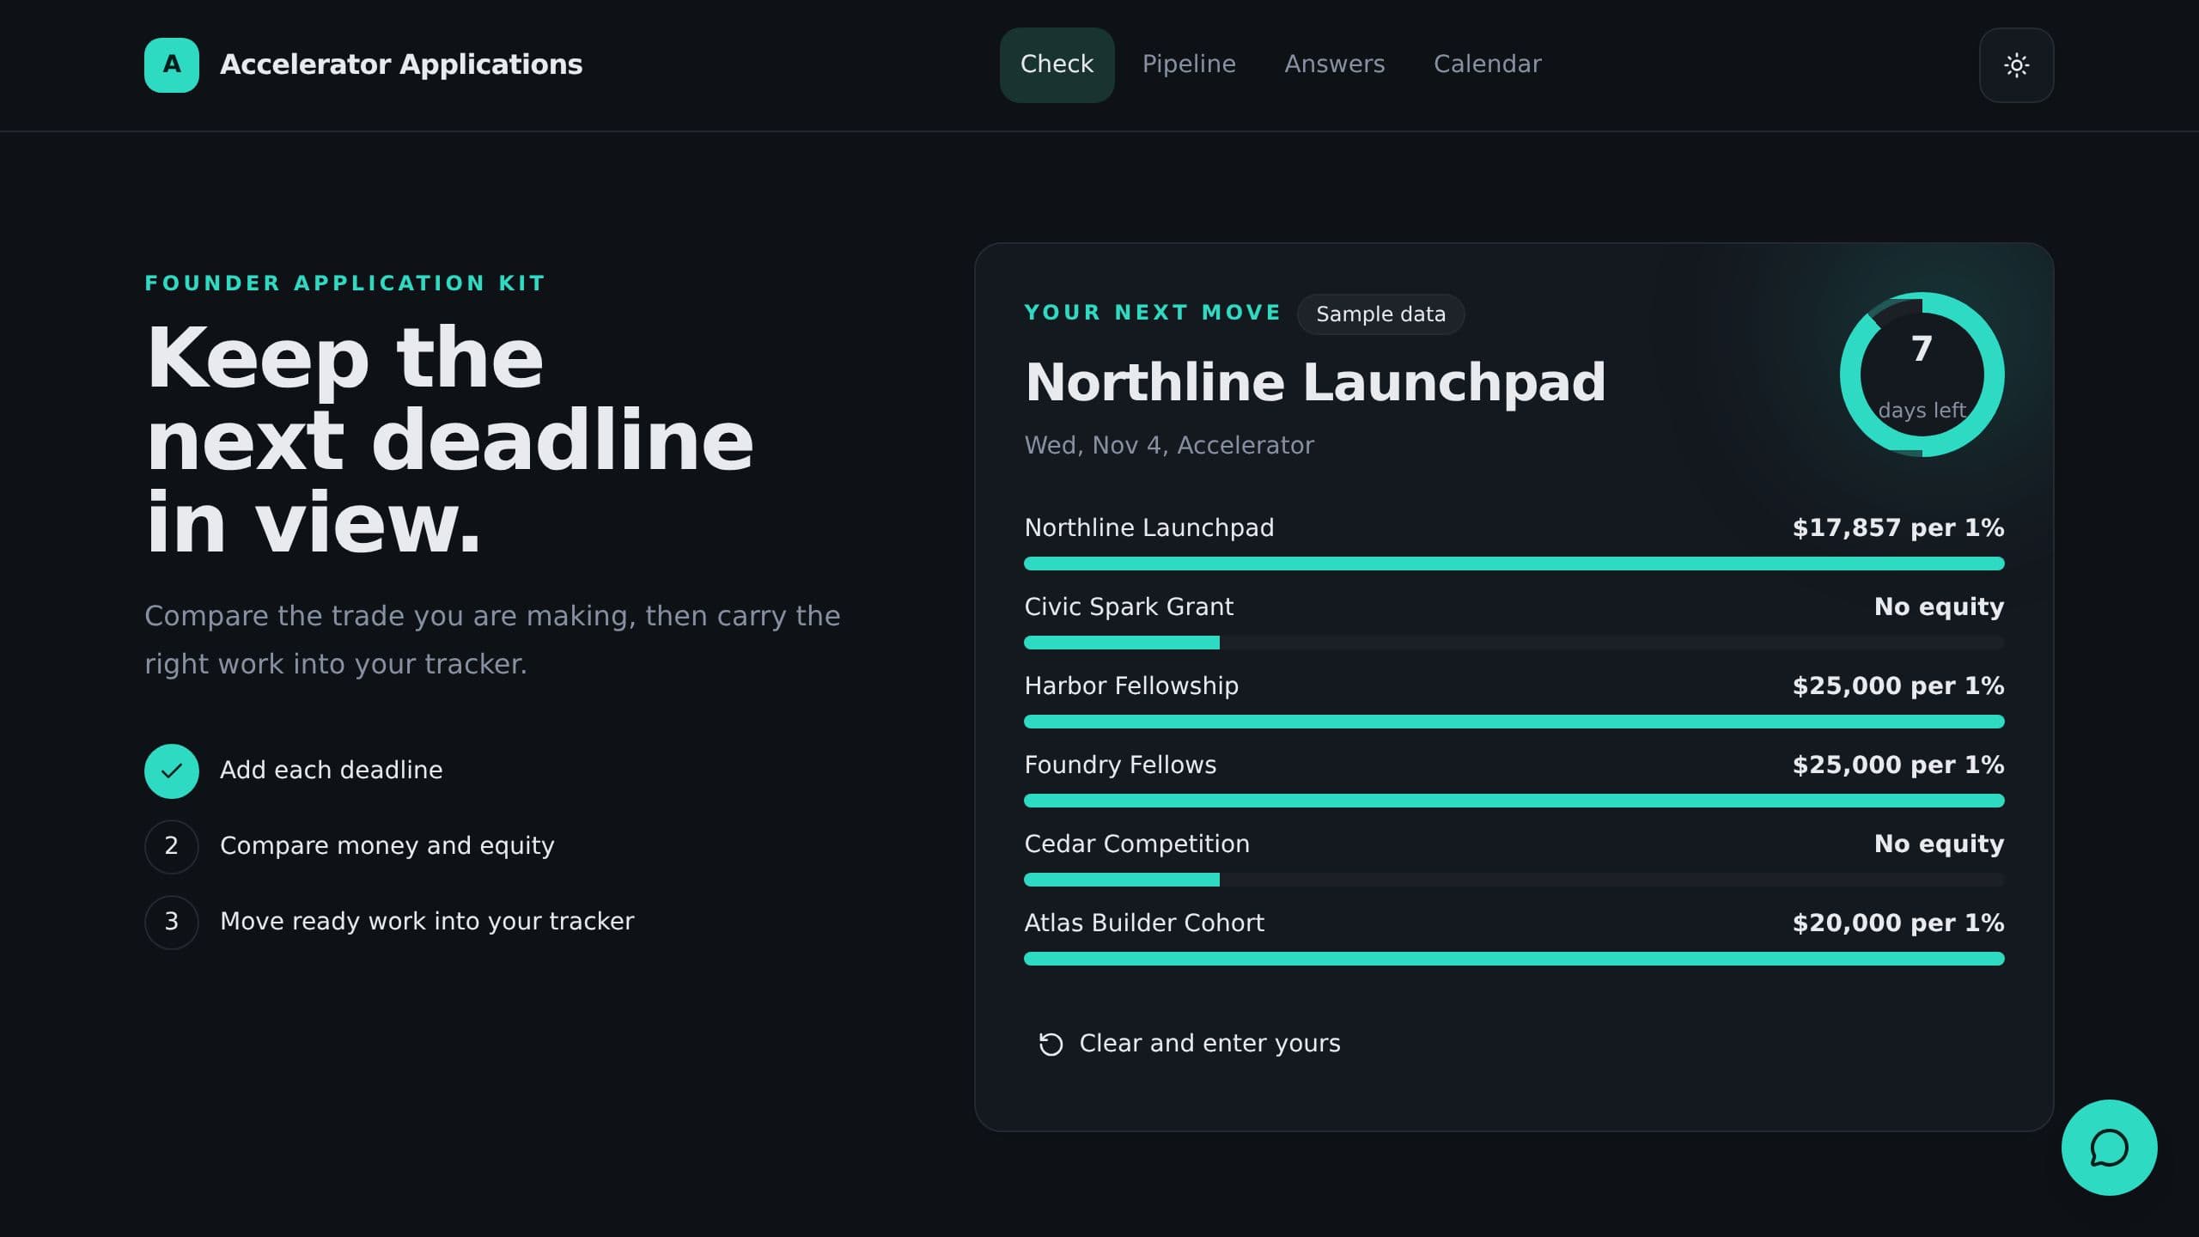Image resolution: width=2199 pixels, height=1237 pixels.
Task: Click the reset arrow icon beside Clear
Action: click(x=1051, y=1044)
